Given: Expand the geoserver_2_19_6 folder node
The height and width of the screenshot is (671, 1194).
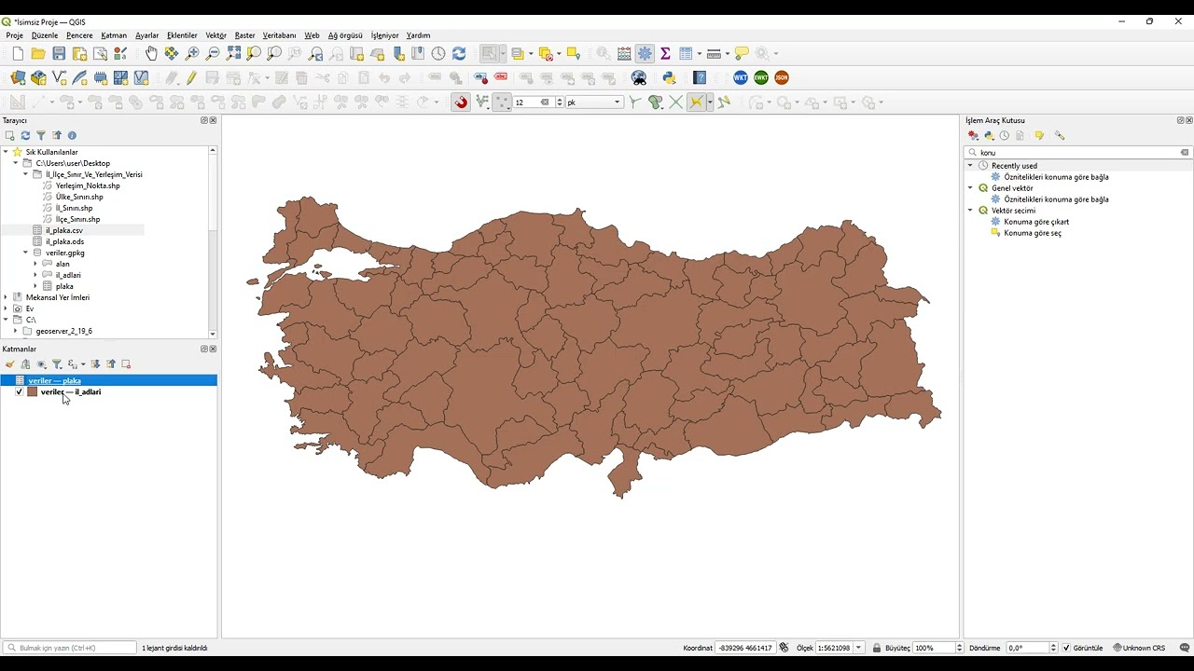Looking at the screenshot, I should click(16, 331).
